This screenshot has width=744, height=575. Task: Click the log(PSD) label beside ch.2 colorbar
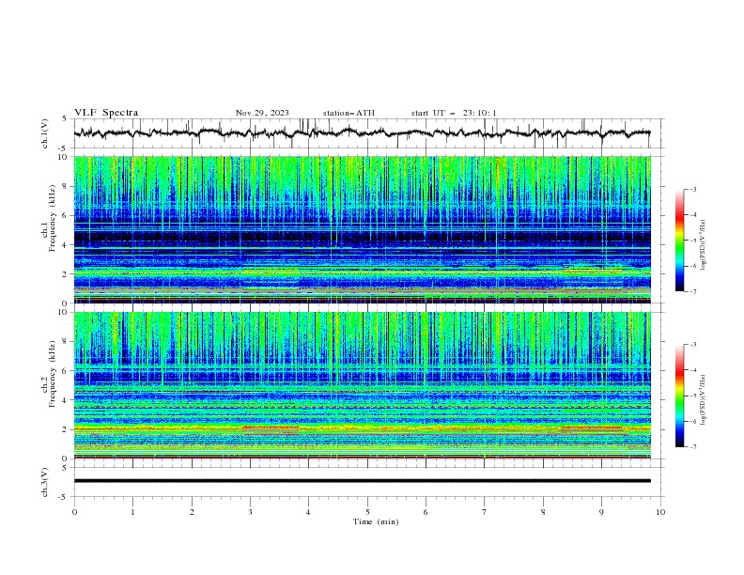pos(704,400)
